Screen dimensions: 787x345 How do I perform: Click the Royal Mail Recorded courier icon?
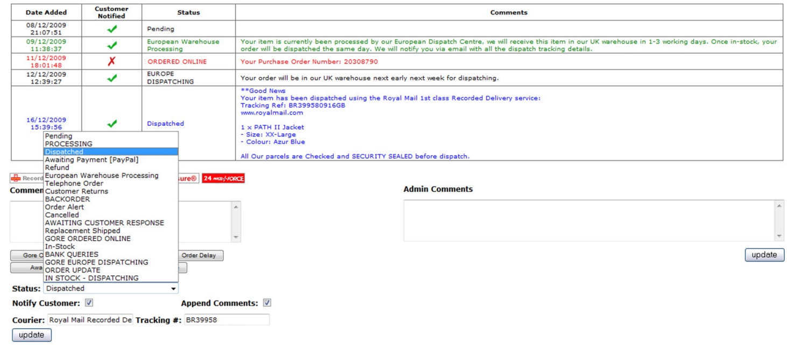click(26, 178)
